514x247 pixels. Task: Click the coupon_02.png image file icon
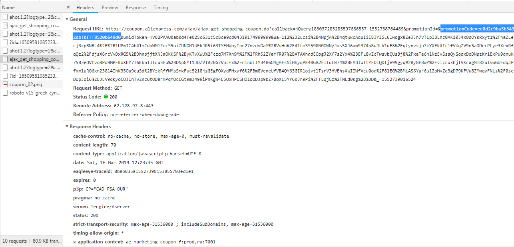(5, 84)
